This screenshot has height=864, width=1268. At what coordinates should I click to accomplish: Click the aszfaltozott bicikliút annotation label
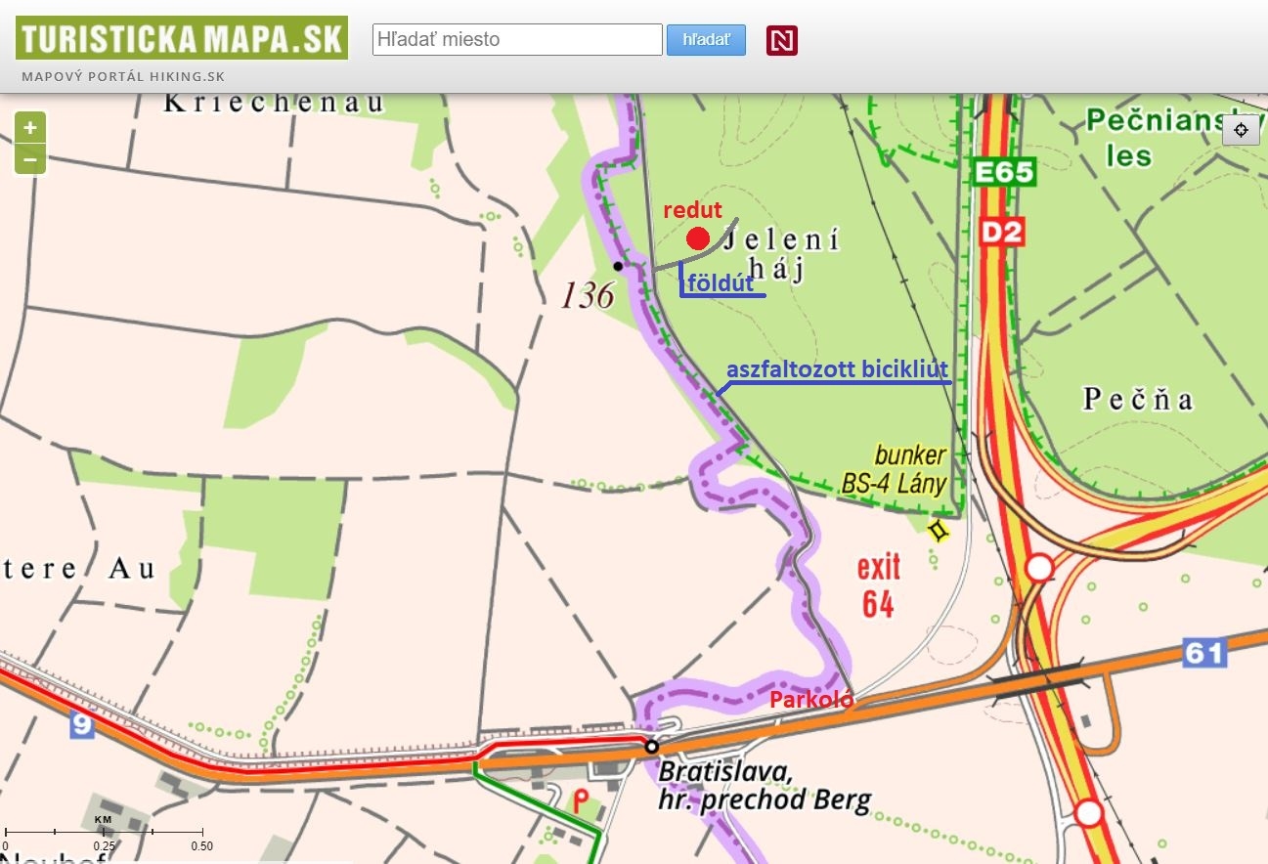pyautogui.click(x=838, y=369)
